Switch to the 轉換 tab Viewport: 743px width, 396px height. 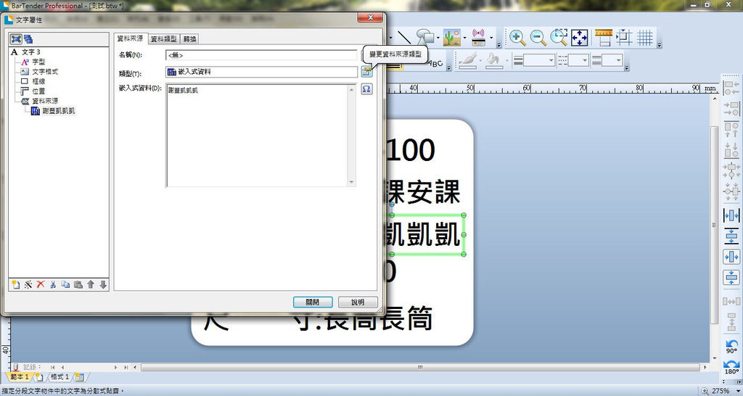click(189, 39)
